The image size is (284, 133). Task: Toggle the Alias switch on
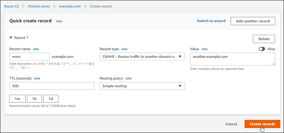262,49
